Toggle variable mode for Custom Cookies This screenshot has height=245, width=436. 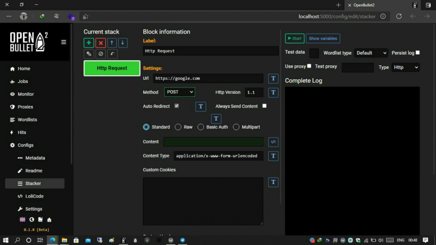[x=273, y=182]
